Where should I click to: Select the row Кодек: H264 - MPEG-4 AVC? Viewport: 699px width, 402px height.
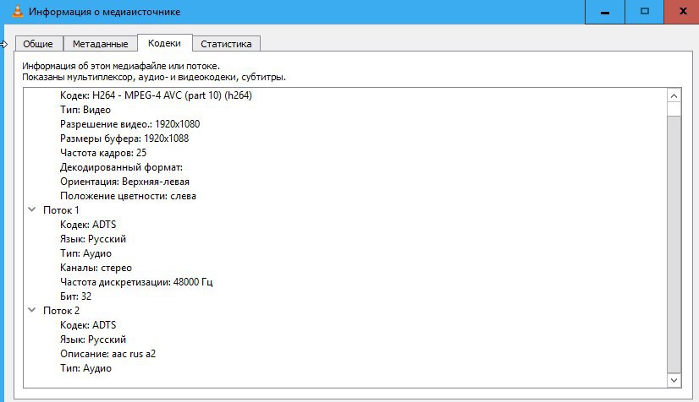point(156,95)
